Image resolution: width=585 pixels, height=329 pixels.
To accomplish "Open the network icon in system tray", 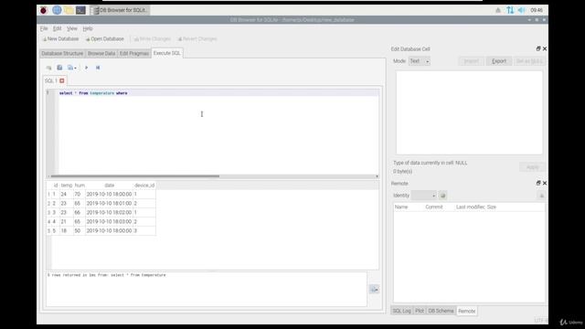I will pyautogui.click(x=510, y=10).
